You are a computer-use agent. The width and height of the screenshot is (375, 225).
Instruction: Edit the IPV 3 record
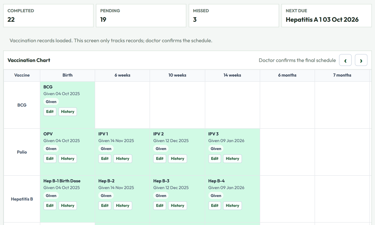coord(214,159)
